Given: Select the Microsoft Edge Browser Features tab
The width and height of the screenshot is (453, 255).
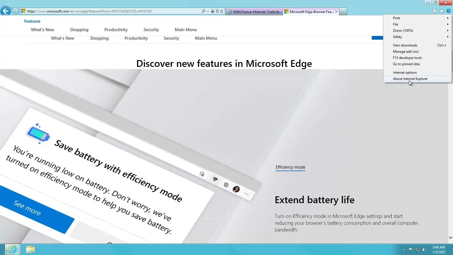Looking at the screenshot, I should (311, 12).
